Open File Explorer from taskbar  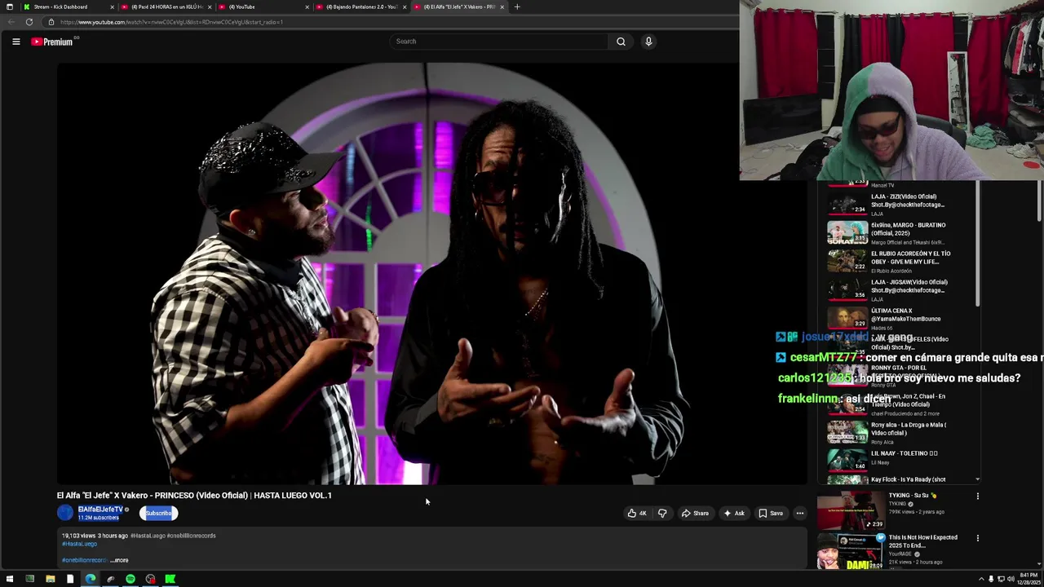point(50,579)
